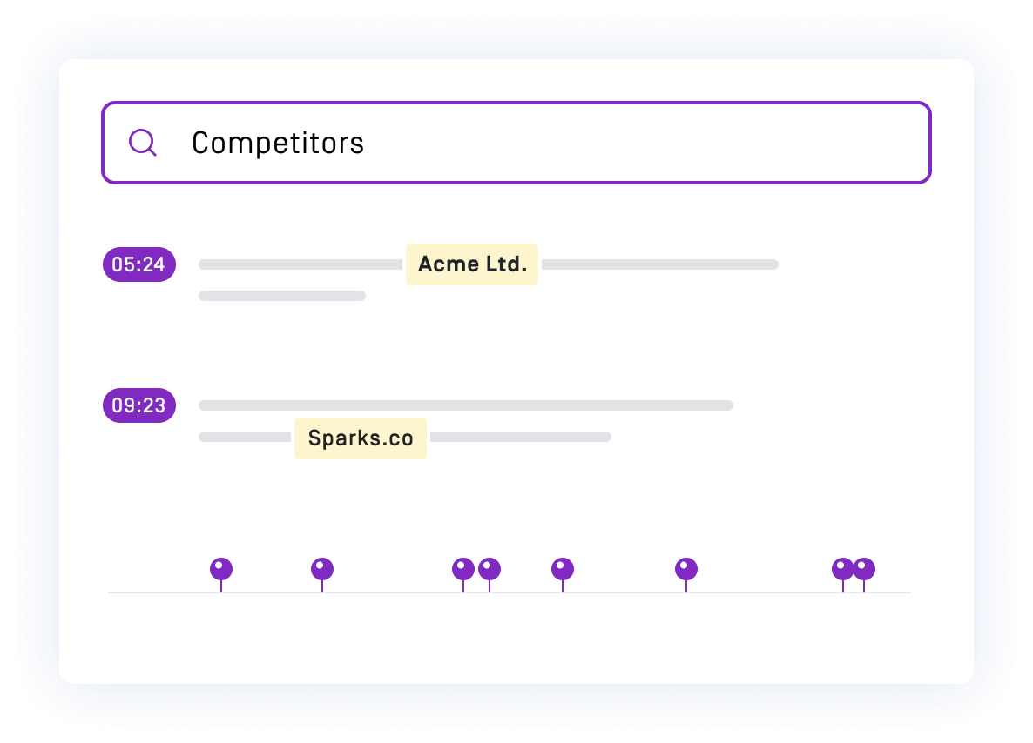
Task: Jump to the 05:24 timestamp badge
Action: click(139, 264)
